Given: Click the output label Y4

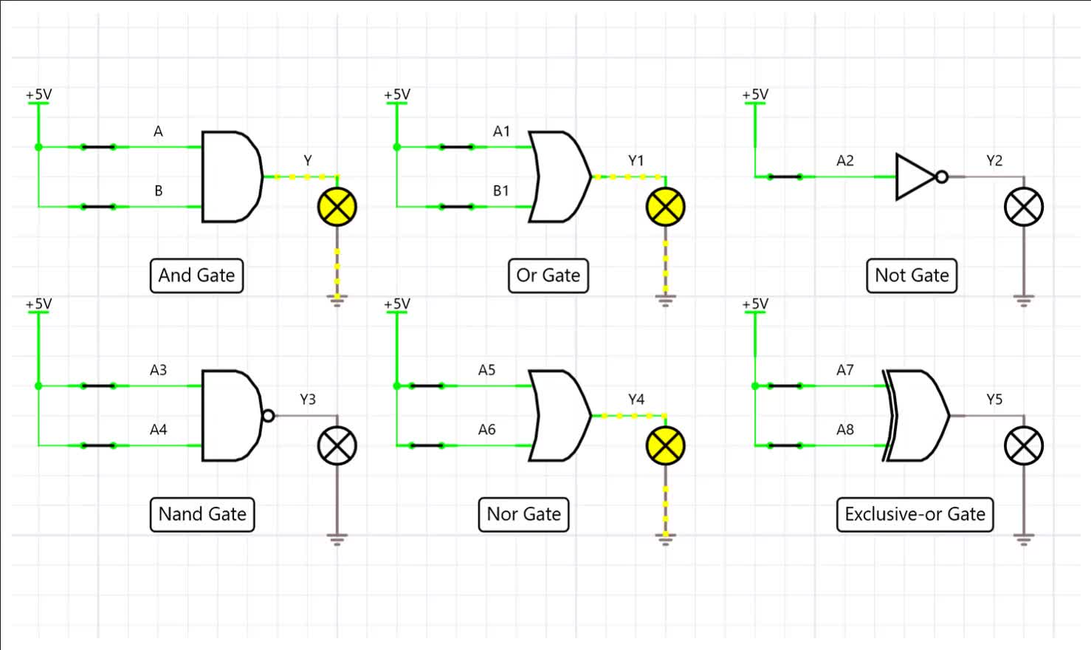Looking at the screenshot, I should 636,399.
